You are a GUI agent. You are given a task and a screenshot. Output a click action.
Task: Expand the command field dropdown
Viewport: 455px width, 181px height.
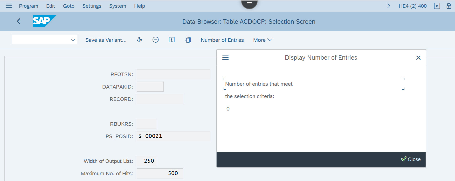[x=73, y=40]
